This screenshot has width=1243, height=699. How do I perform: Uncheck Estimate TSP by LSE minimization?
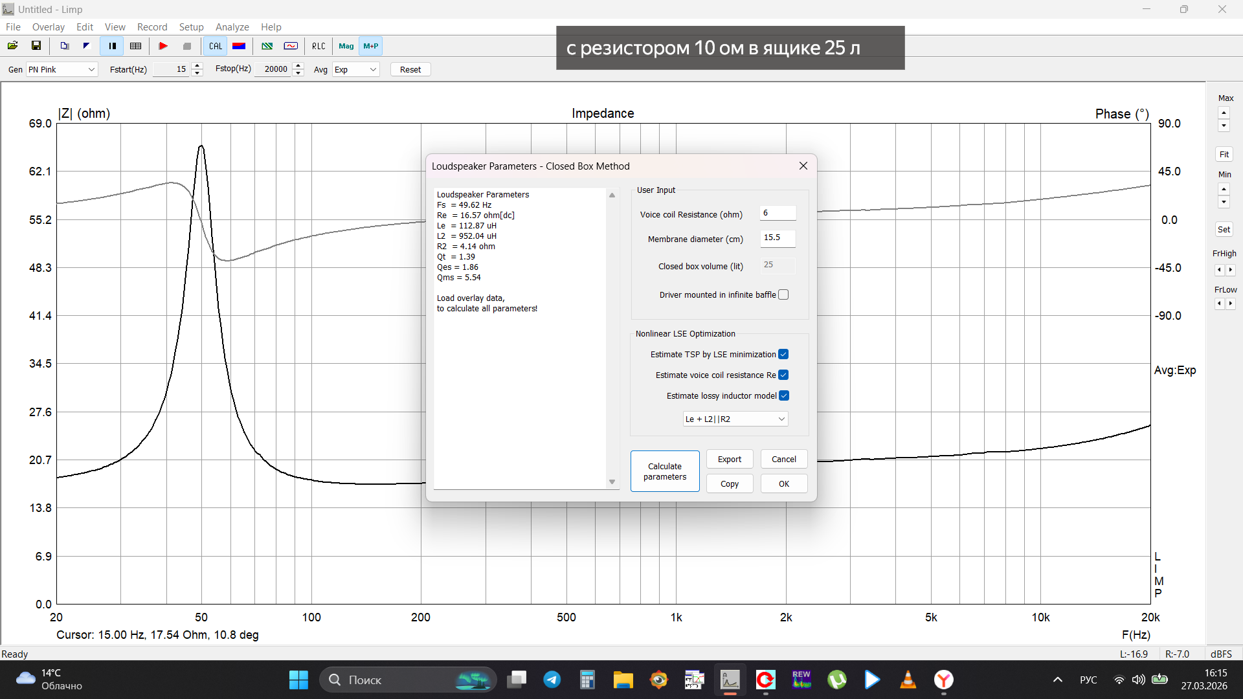pos(783,355)
